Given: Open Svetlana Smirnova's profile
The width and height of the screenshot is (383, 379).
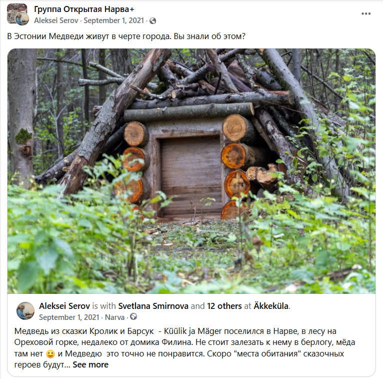Looking at the screenshot, I should [153, 306].
